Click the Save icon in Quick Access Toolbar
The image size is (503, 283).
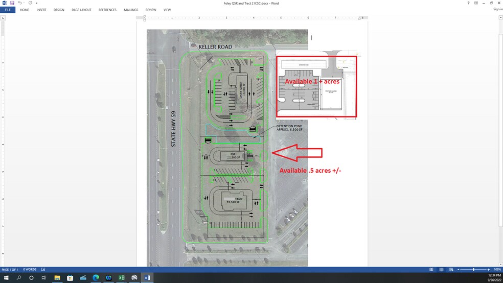(x=11, y=3)
